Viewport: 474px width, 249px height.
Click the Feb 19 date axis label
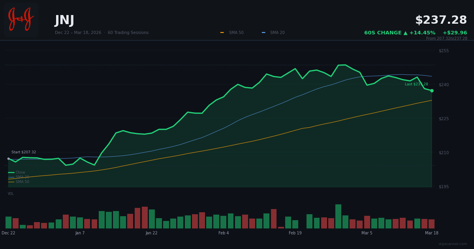coord(295,233)
